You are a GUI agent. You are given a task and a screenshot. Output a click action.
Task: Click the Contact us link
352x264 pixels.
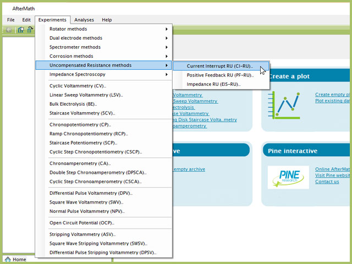pyautogui.click(x=327, y=182)
